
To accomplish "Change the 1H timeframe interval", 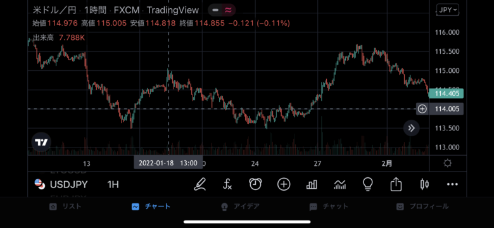I will click(113, 184).
